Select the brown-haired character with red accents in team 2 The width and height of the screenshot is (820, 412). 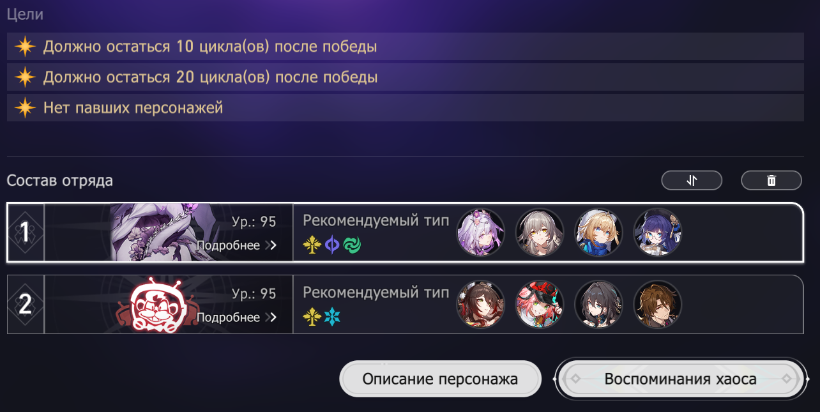481,305
